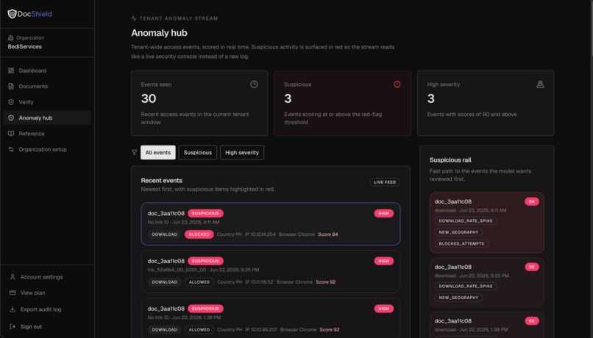Click the DOWNLOAD tag on the 4:11 AM event
This screenshot has width=593, height=338.
pos(165,234)
